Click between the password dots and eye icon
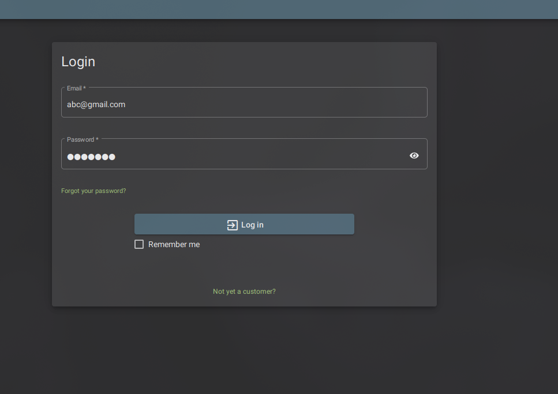The image size is (558, 394). point(260,157)
